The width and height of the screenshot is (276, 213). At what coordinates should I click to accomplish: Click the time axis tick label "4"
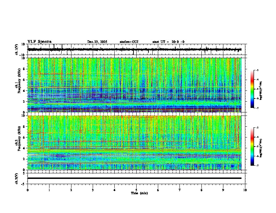[x=115, y=190]
